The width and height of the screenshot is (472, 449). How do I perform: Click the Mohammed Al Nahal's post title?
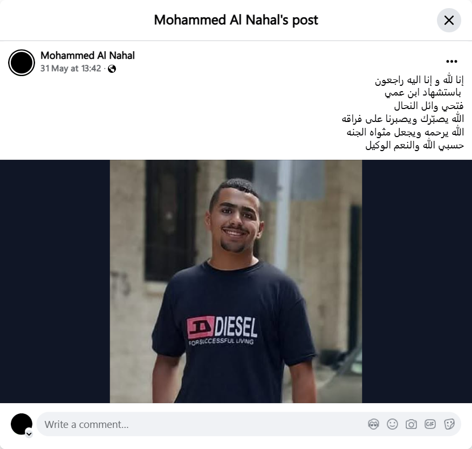(236, 20)
